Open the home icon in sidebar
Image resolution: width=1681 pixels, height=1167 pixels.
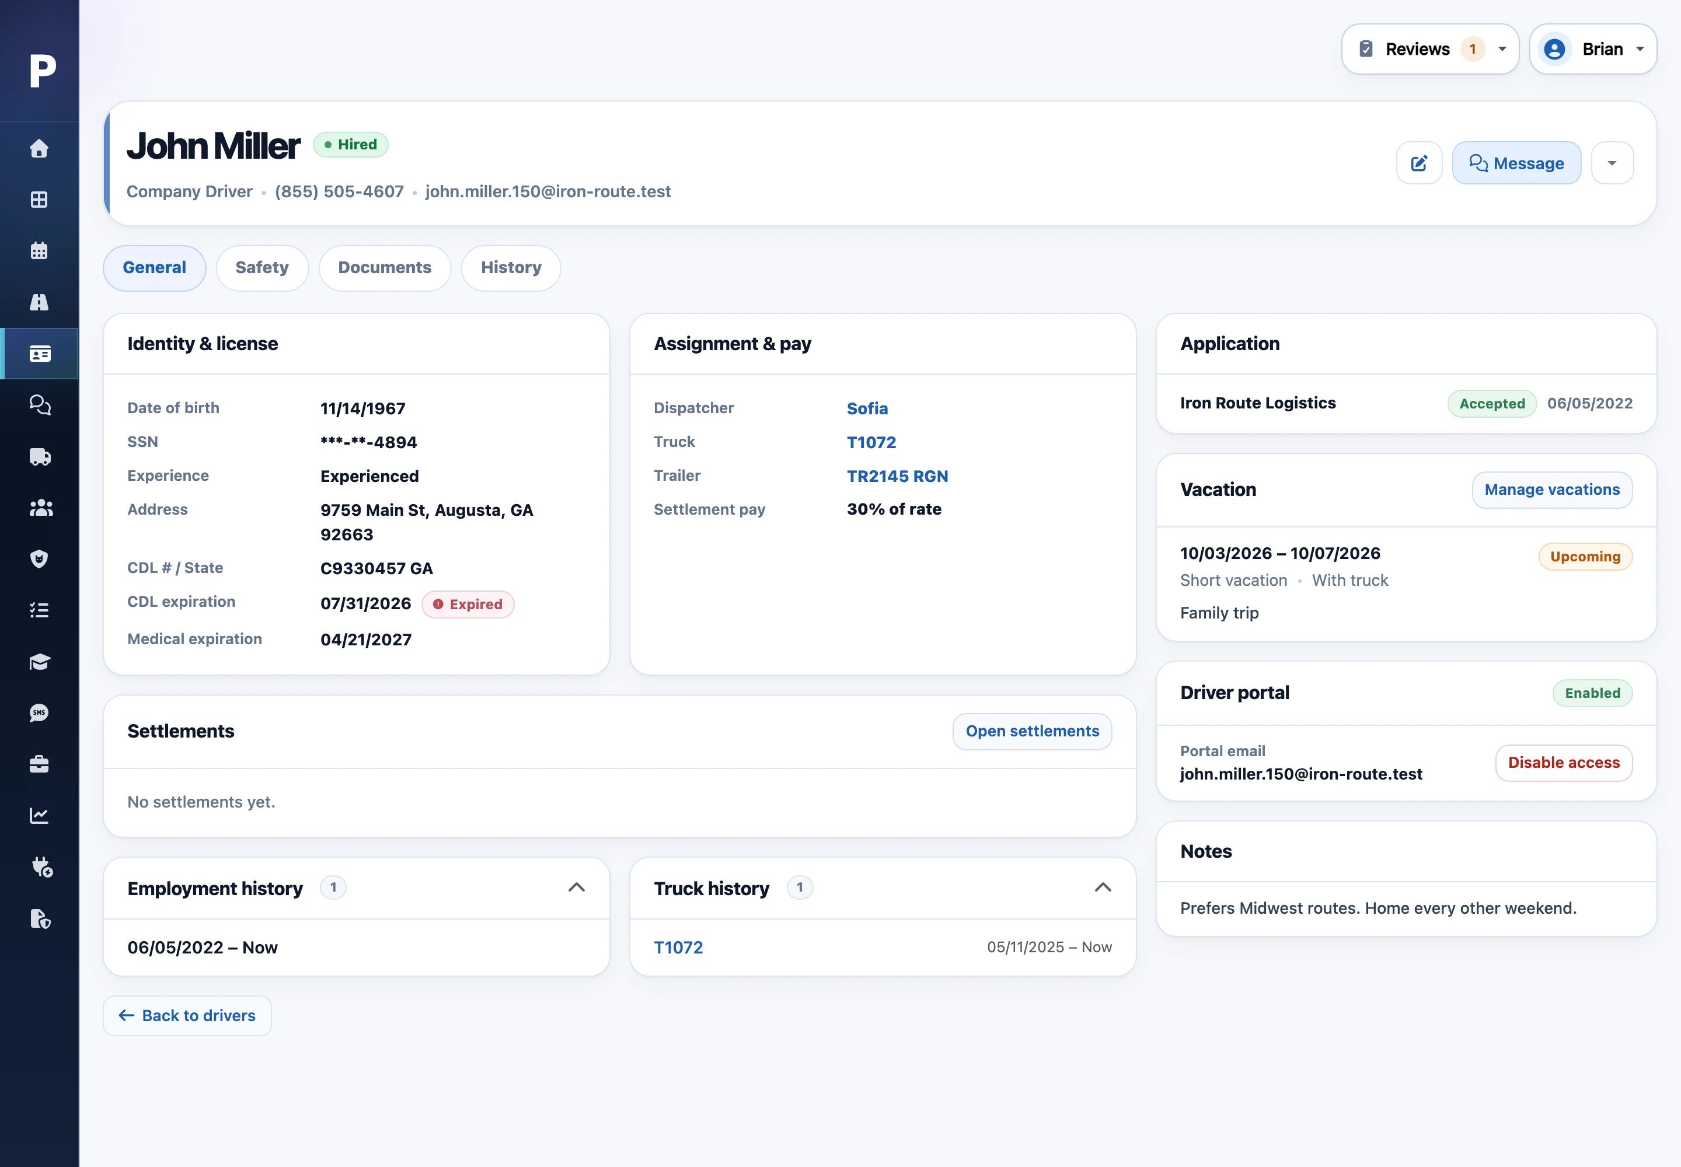[x=40, y=148]
